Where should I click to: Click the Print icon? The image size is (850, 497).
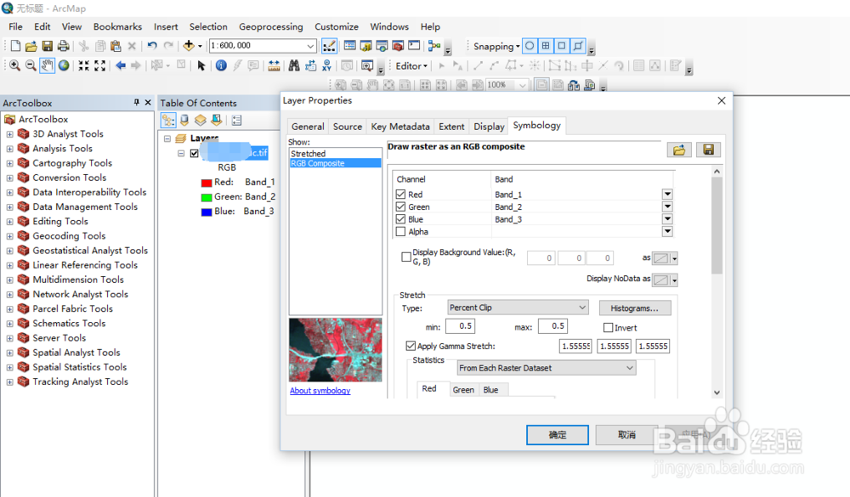pyautogui.click(x=64, y=46)
